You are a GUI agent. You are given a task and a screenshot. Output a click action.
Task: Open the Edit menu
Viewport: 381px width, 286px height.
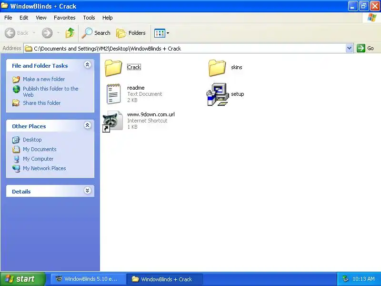coord(24,18)
